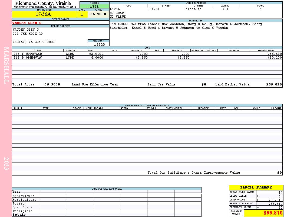
Task: Click Total Acres value 66.9000
Action: [52, 84]
